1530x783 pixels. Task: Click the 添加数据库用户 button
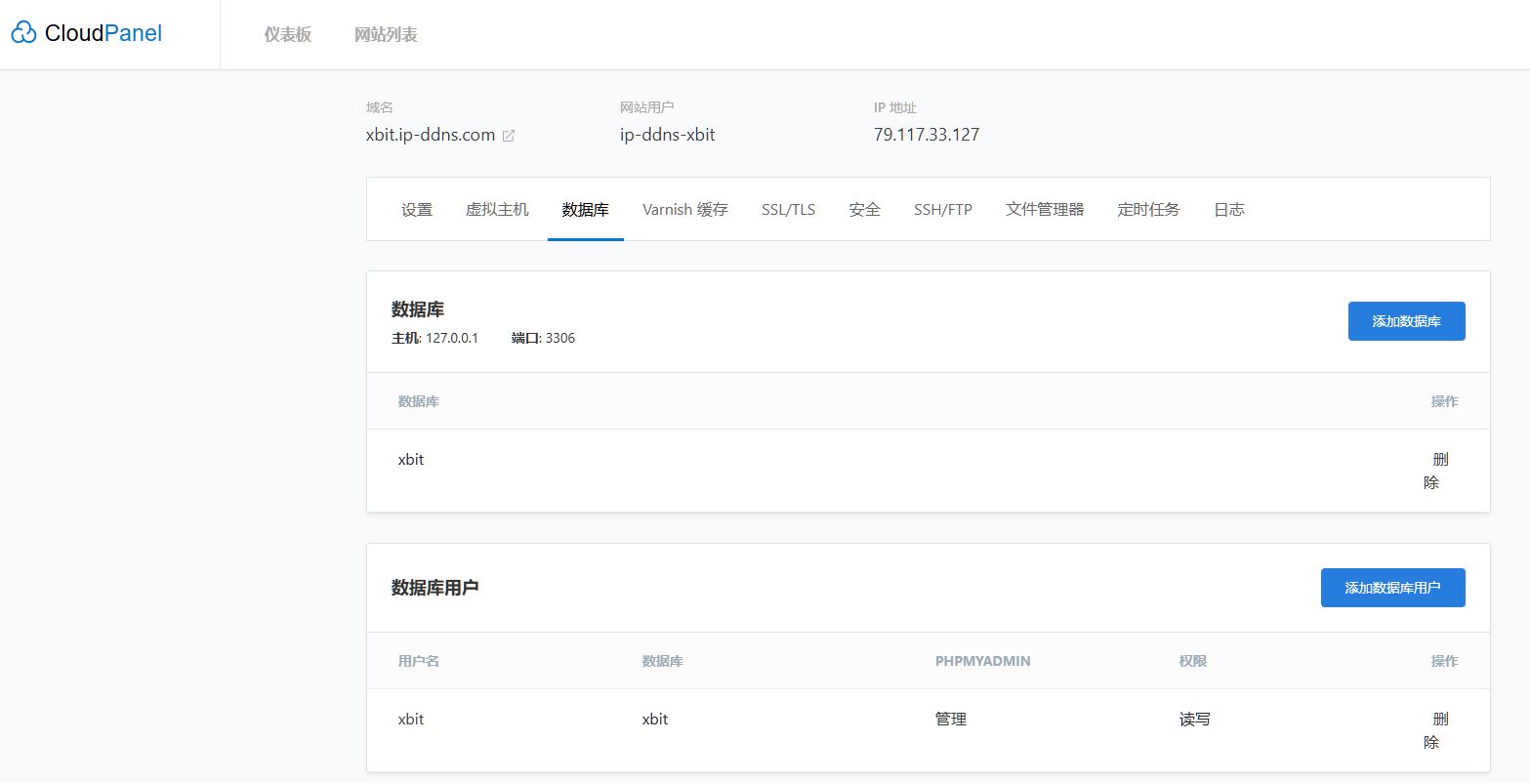click(x=1393, y=588)
